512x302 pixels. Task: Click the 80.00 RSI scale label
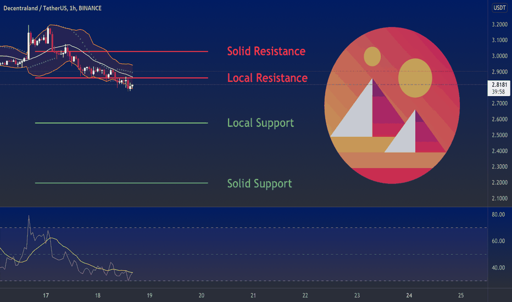[499, 215]
